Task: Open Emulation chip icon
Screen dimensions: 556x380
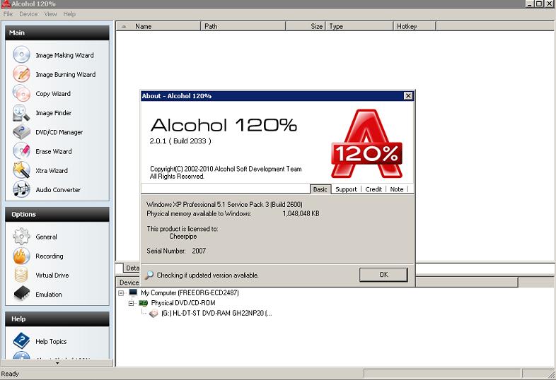Action: [22, 294]
